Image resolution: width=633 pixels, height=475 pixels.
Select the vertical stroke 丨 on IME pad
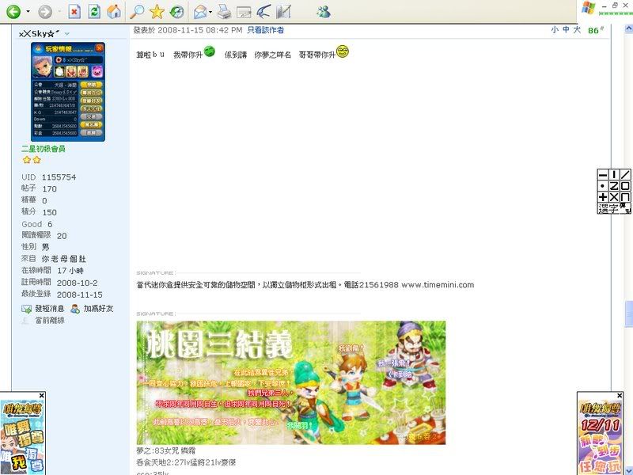614,174
